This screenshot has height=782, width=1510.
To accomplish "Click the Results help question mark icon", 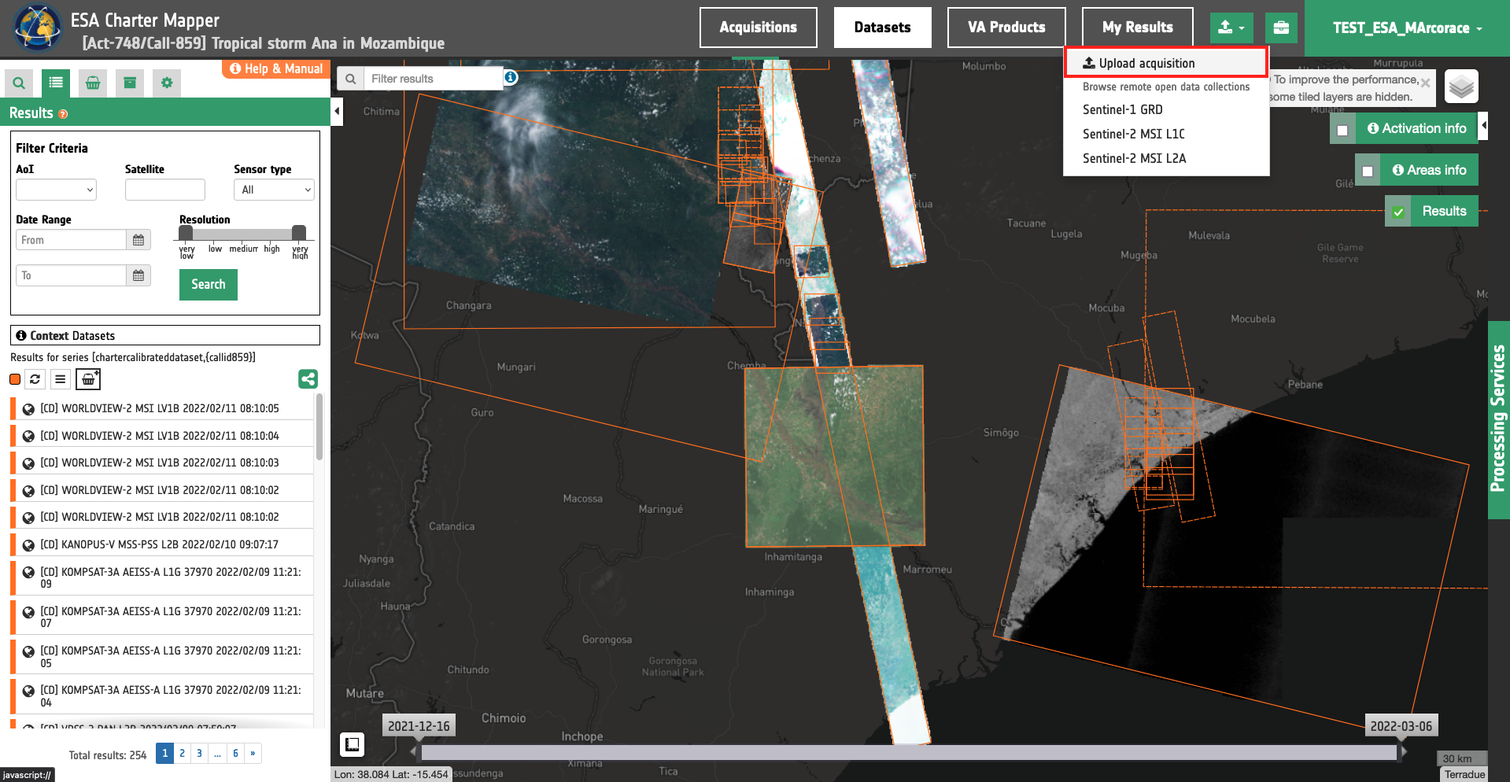I will [x=63, y=114].
